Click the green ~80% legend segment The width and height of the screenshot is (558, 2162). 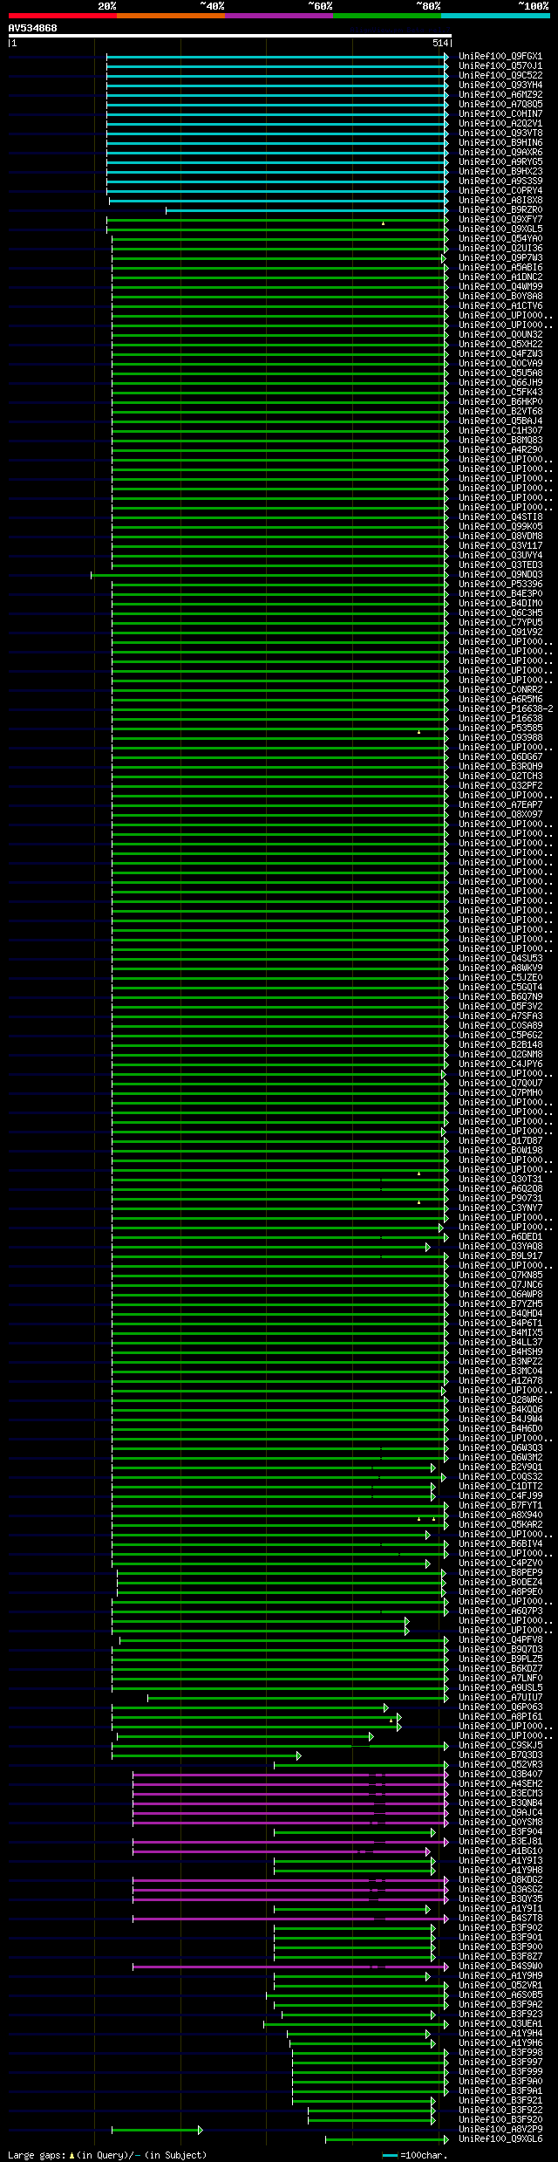pyautogui.click(x=386, y=16)
